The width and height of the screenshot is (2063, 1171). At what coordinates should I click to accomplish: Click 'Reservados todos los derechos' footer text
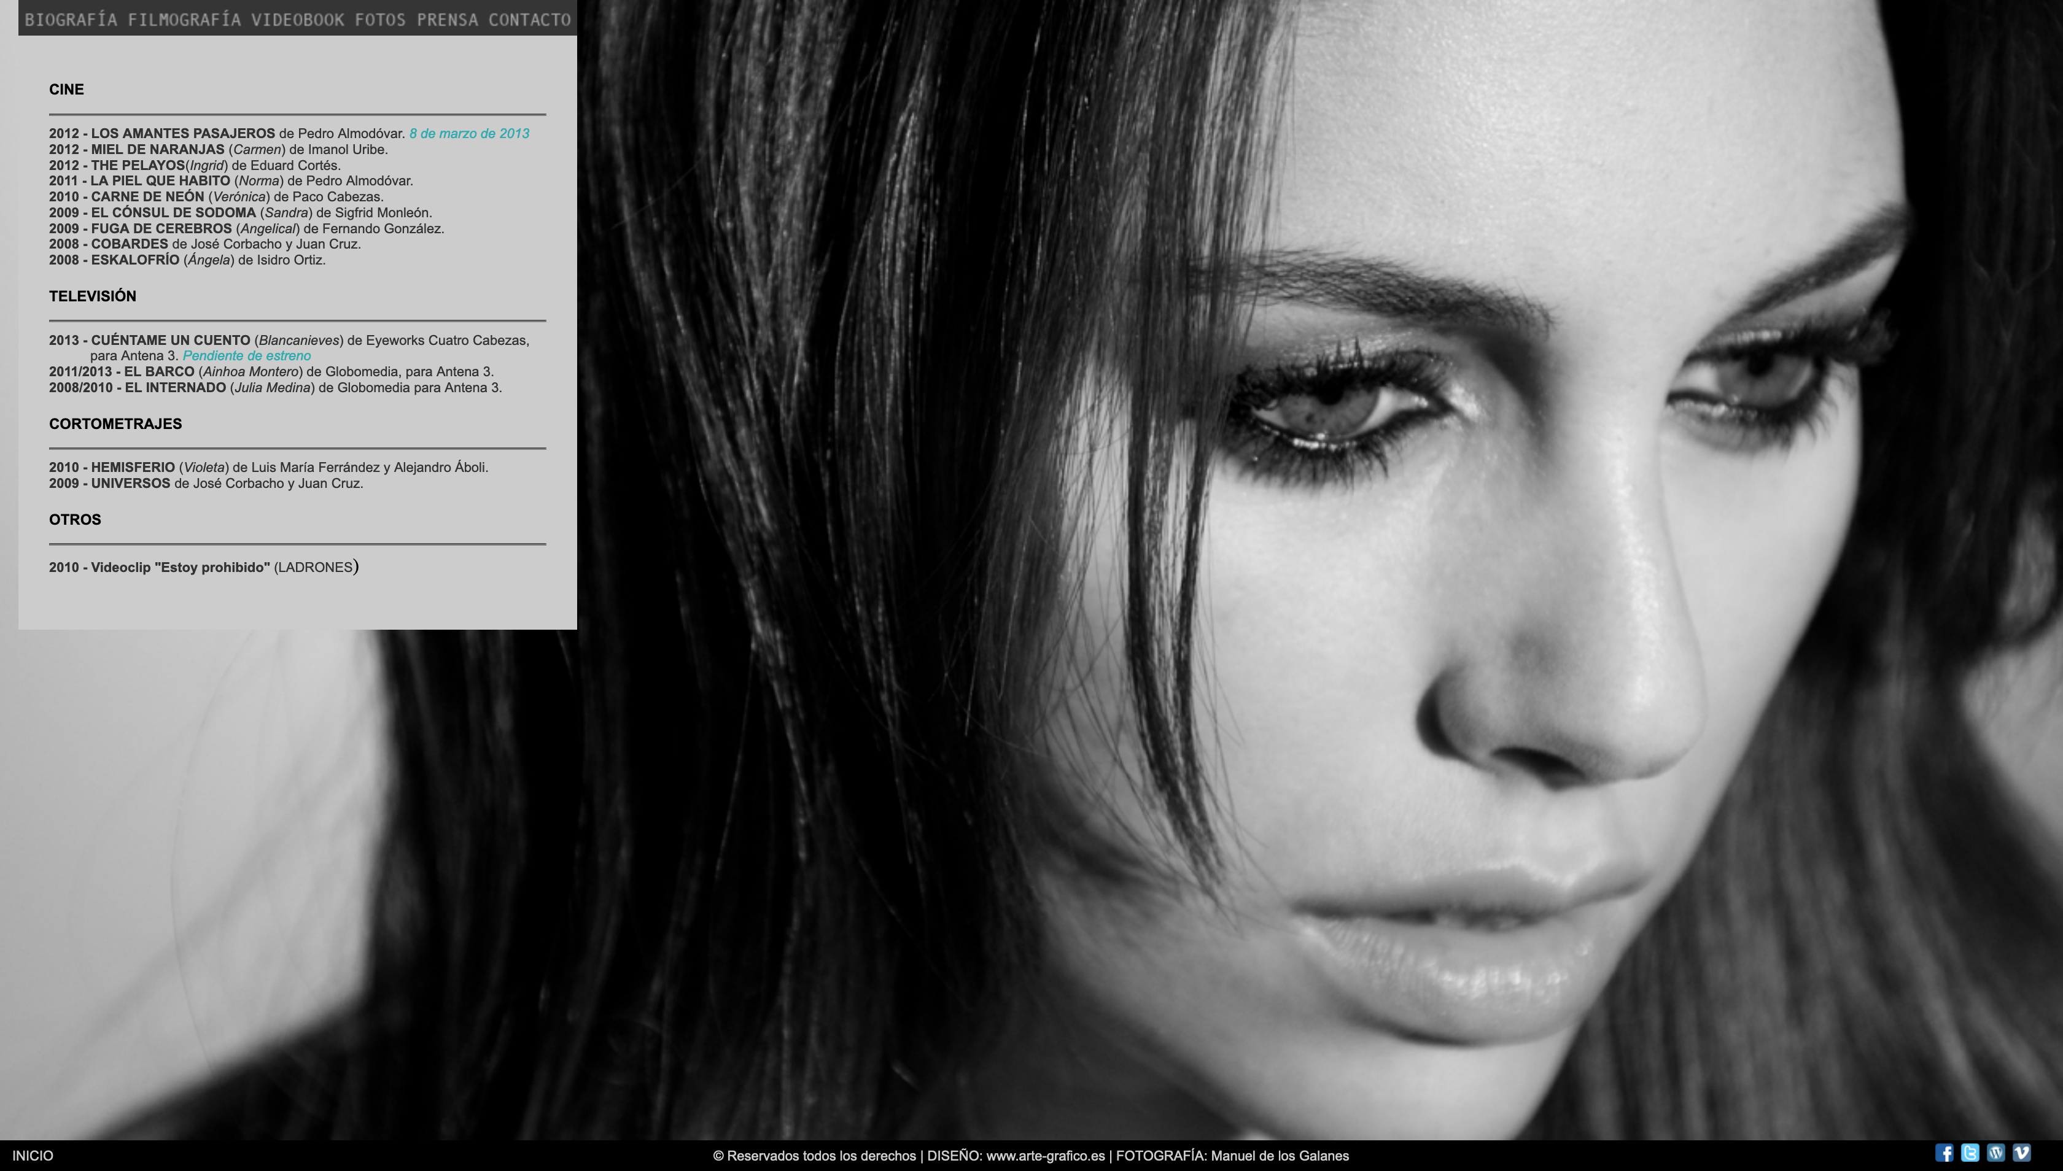(x=822, y=1156)
